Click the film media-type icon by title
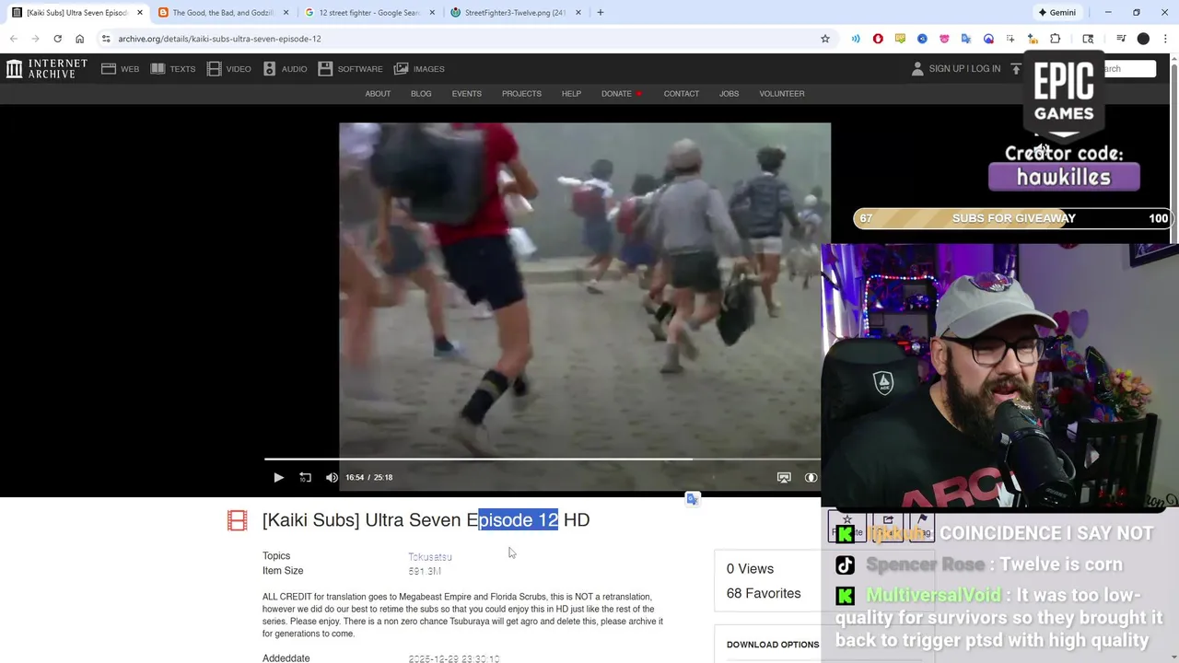This screenshot has width=1179, height=663. click(x=237, y=521)
